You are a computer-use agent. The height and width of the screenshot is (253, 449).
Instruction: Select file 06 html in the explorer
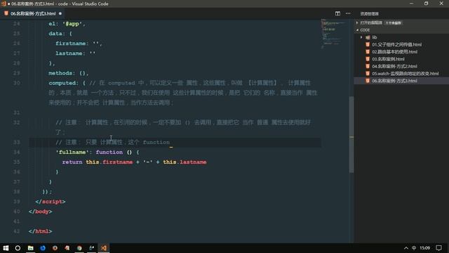click(x=394, y=81)
